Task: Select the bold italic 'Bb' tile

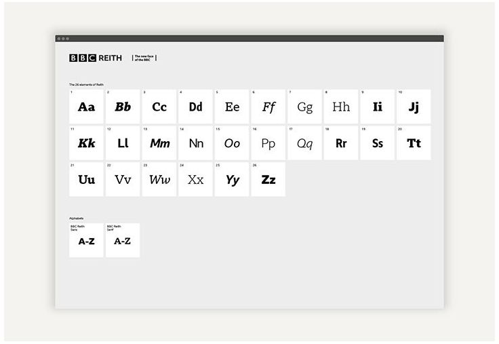Action: click(x=123, y=107)
